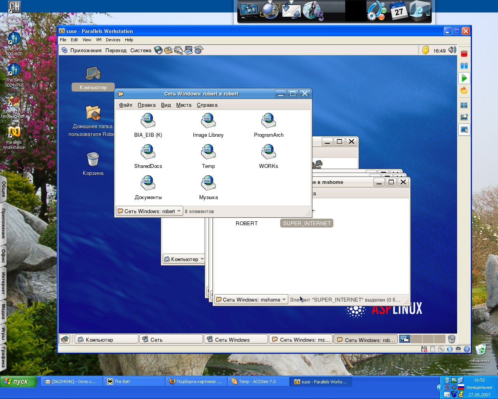Click the volume speaker icon in GNOME panel
498x399 pixels.
[452, 50]
